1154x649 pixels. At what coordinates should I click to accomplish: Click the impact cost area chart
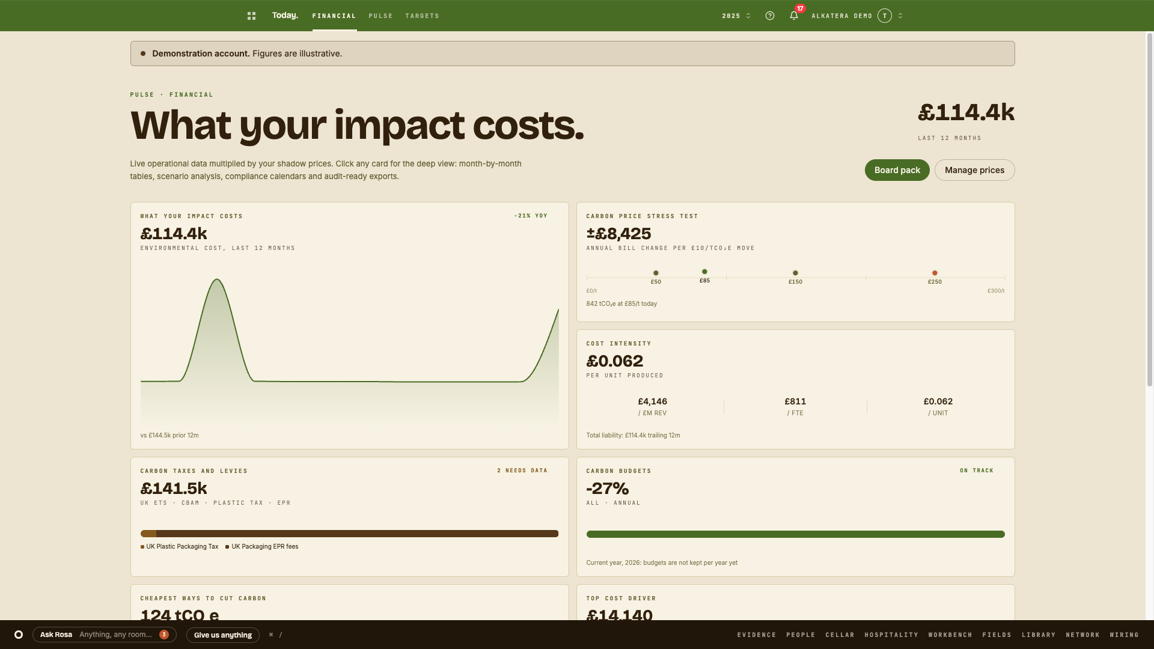tap(349, 349)
